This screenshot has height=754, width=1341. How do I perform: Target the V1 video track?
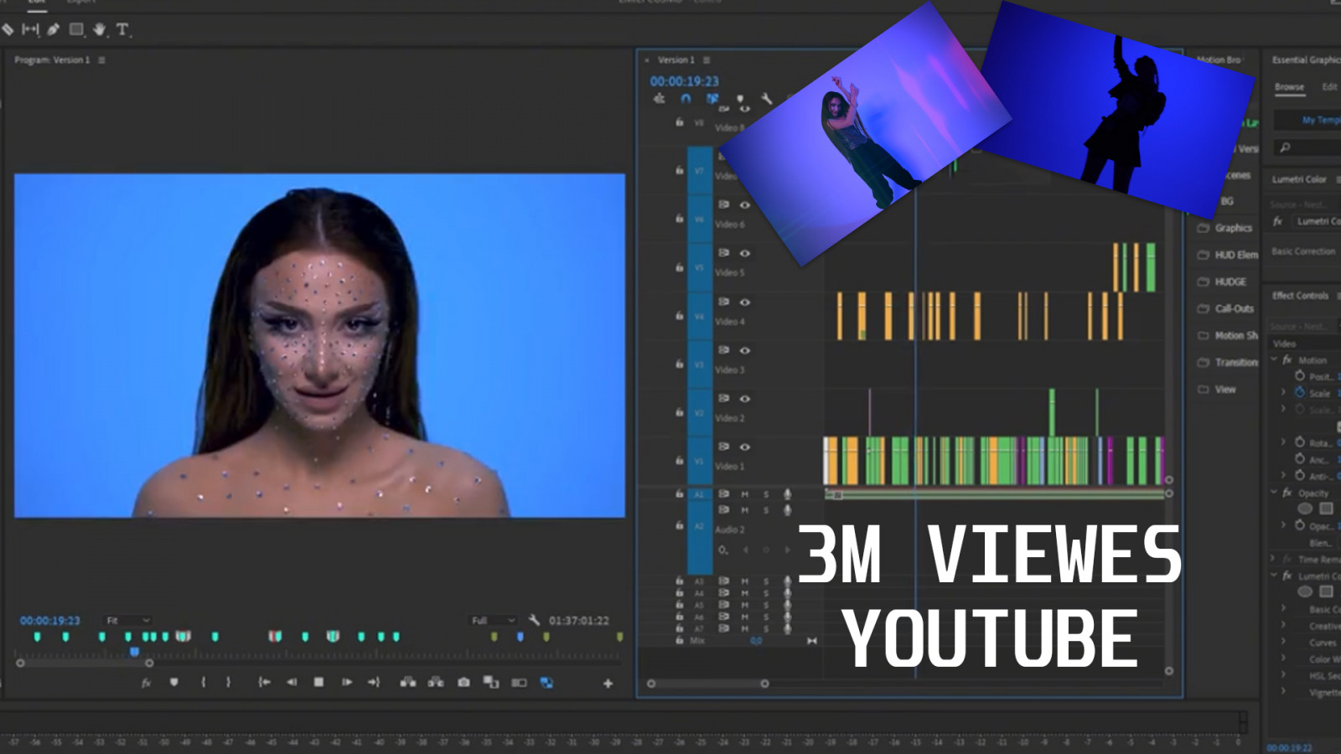coord(699,461)
